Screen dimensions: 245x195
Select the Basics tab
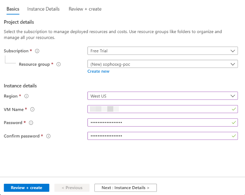click(13, 9)
